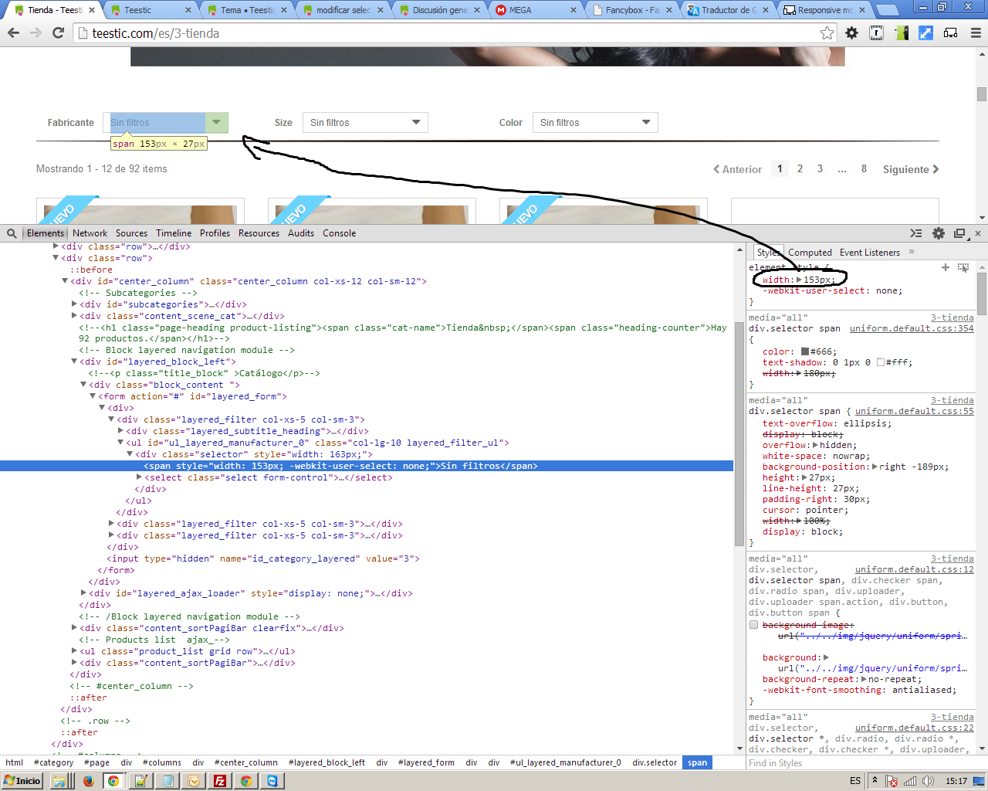Click the volume icon in the system tray
This screenshot has height=791, width=988.
coord(927,781)
